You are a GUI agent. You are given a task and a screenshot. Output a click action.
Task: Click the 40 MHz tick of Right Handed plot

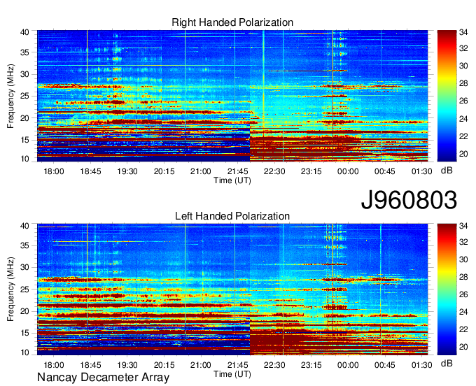24,32
